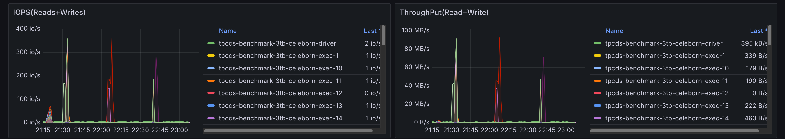
Task: Click yellow exec-1 swatch in IOPS legend
Action: pos(211,56)
